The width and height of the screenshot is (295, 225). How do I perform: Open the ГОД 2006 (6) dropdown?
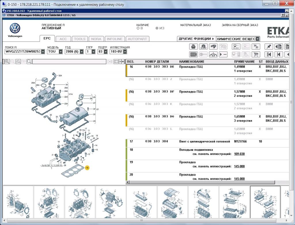pyautogui.click(x=82, y=52)
